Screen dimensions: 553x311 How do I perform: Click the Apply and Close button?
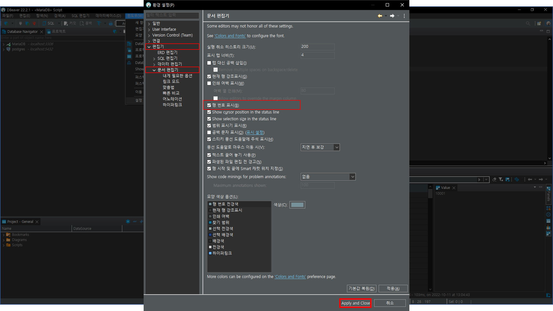tap(355, 303)
